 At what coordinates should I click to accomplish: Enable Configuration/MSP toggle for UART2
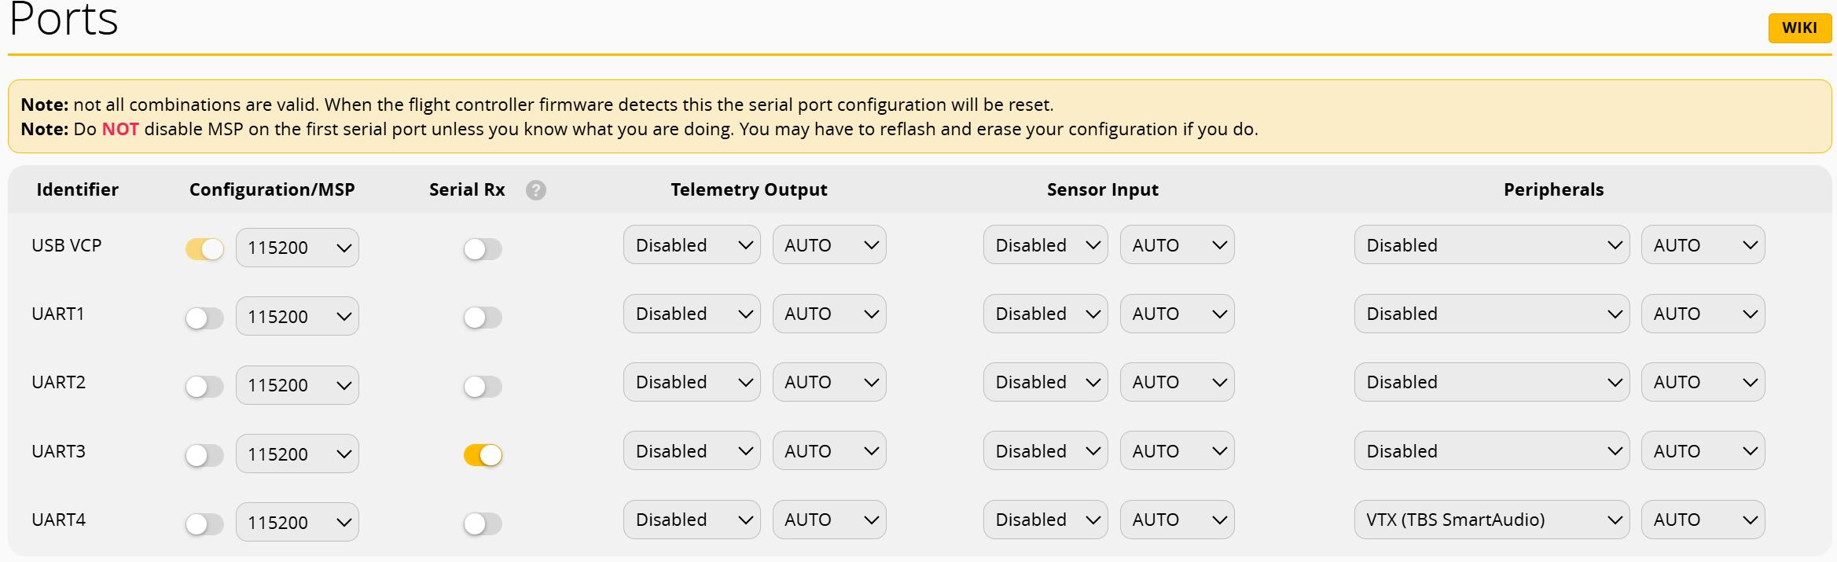pyautogui.click(x=204, y=387)
